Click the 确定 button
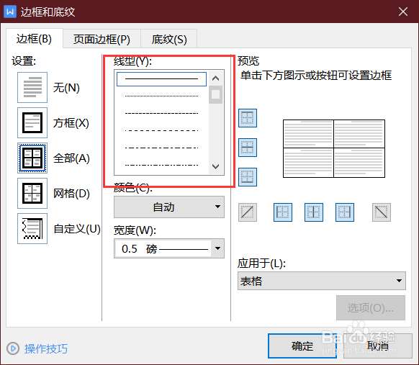419x365 pixels. pos(302,346)
